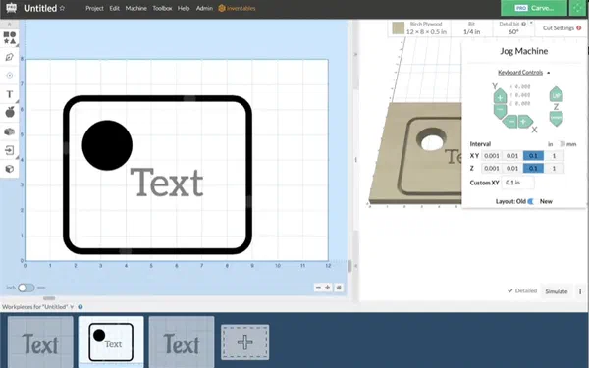
Task: Switch jog Layout between Old and New
Action: coord(531,201)
